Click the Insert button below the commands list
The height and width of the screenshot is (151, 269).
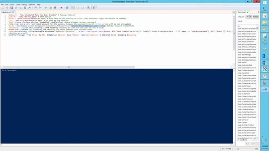tap(253, 144)
